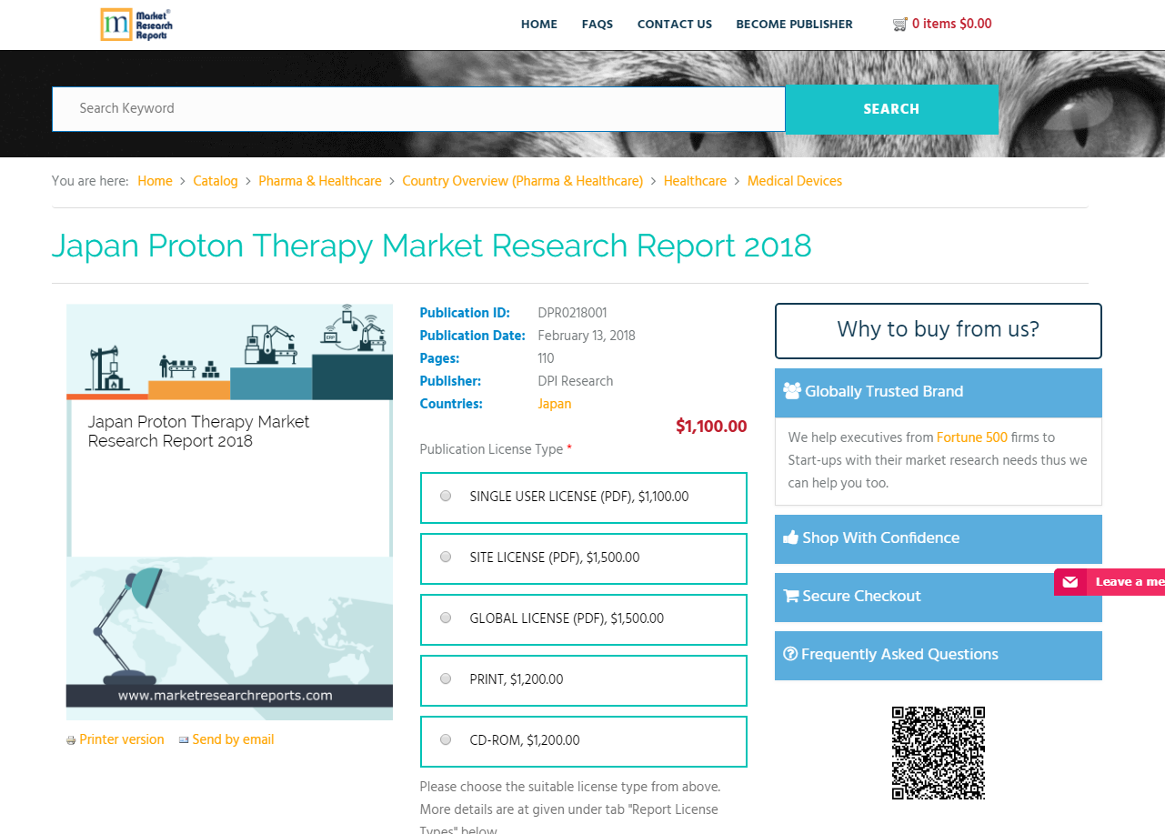Go to HOME in the top menu

(x=539, y=25)
